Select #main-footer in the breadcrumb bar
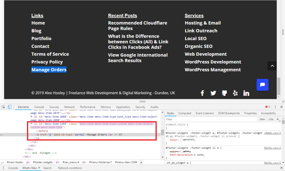Screen dimensions: 285x171 [x=15, y=162]
